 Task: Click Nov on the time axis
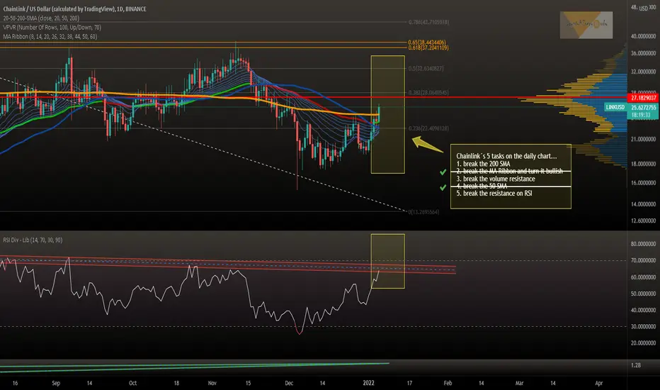212,383
